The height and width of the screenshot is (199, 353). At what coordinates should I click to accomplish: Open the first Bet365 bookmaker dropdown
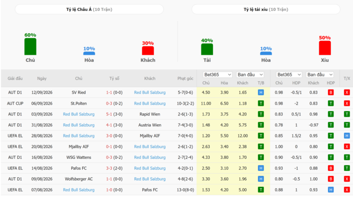coord(217,75)
